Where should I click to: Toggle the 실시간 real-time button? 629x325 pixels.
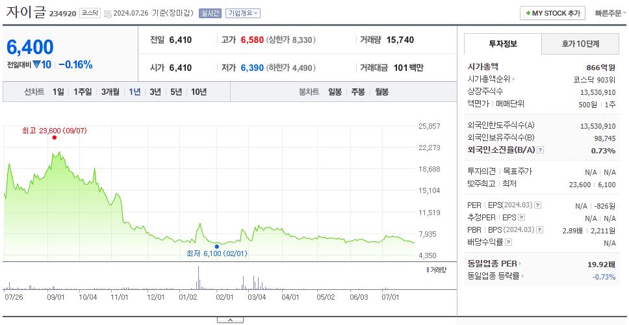(210, 13)
